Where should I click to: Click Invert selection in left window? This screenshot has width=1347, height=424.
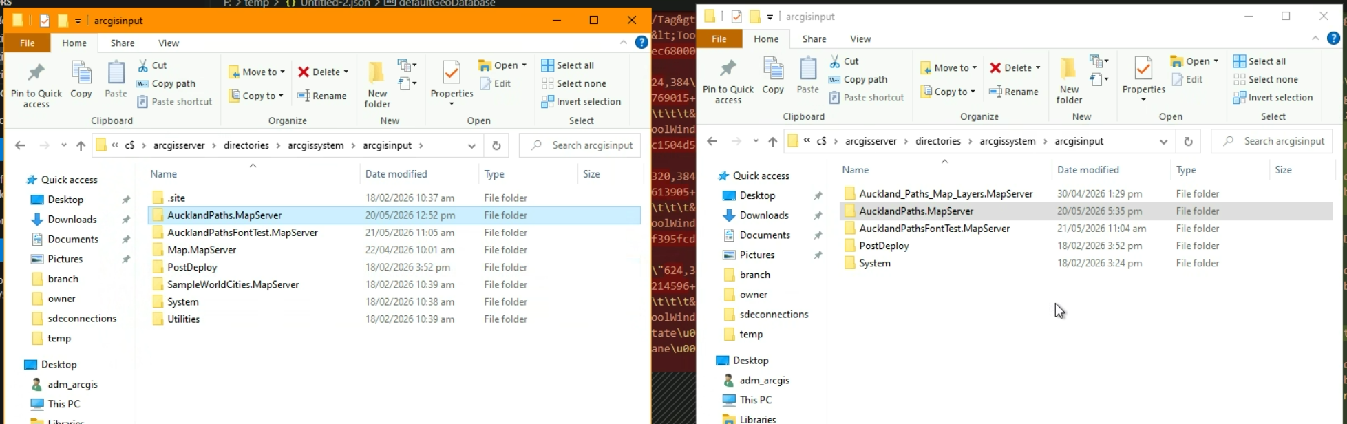pos(582,101)
